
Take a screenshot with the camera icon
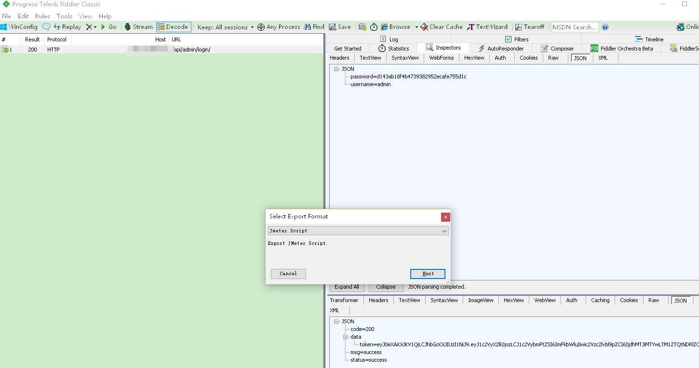tap(362, 27)
